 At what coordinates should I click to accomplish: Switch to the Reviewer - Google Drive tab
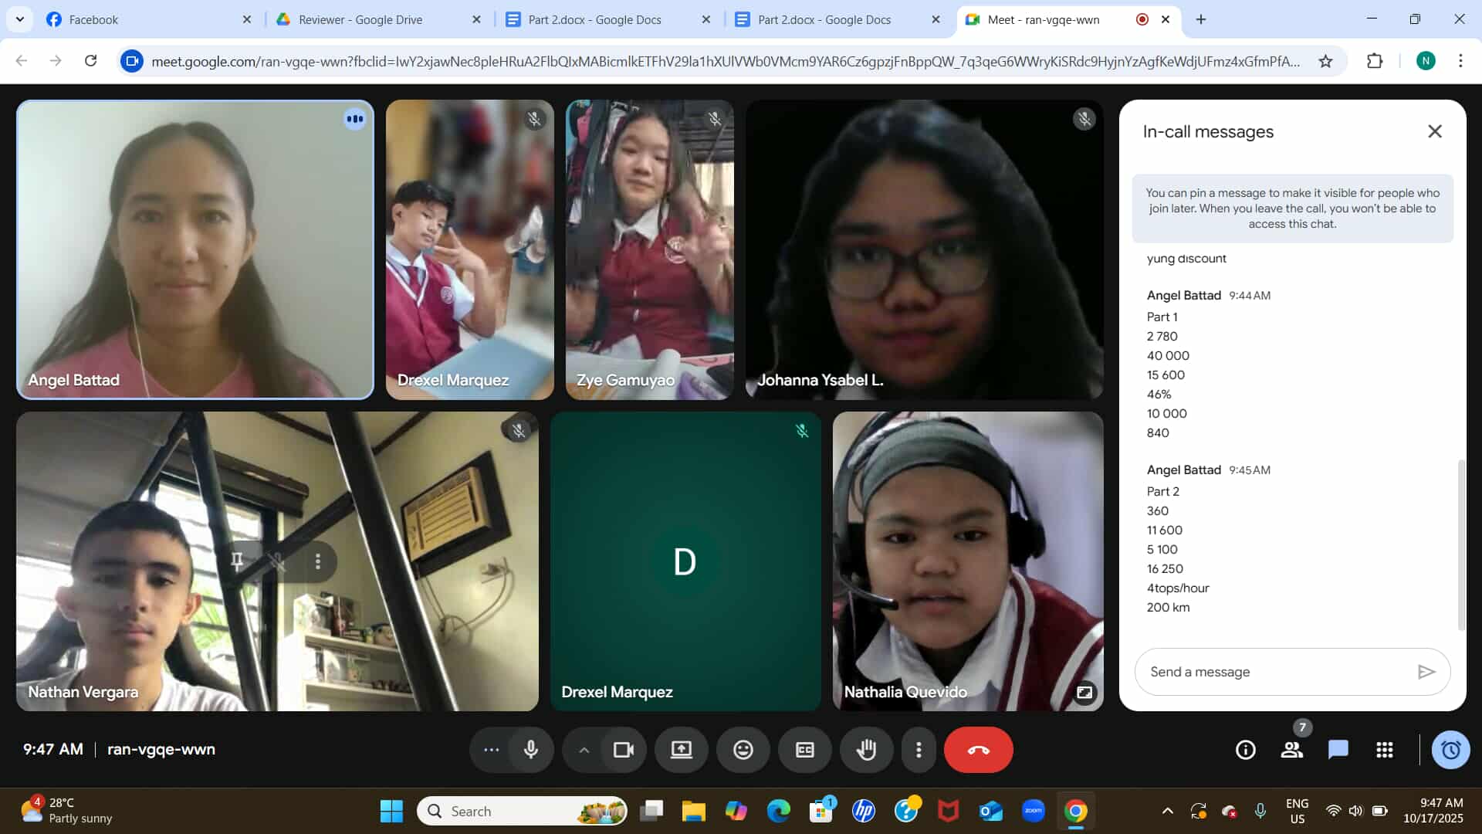pyautogui.click(x=360, y=19)
